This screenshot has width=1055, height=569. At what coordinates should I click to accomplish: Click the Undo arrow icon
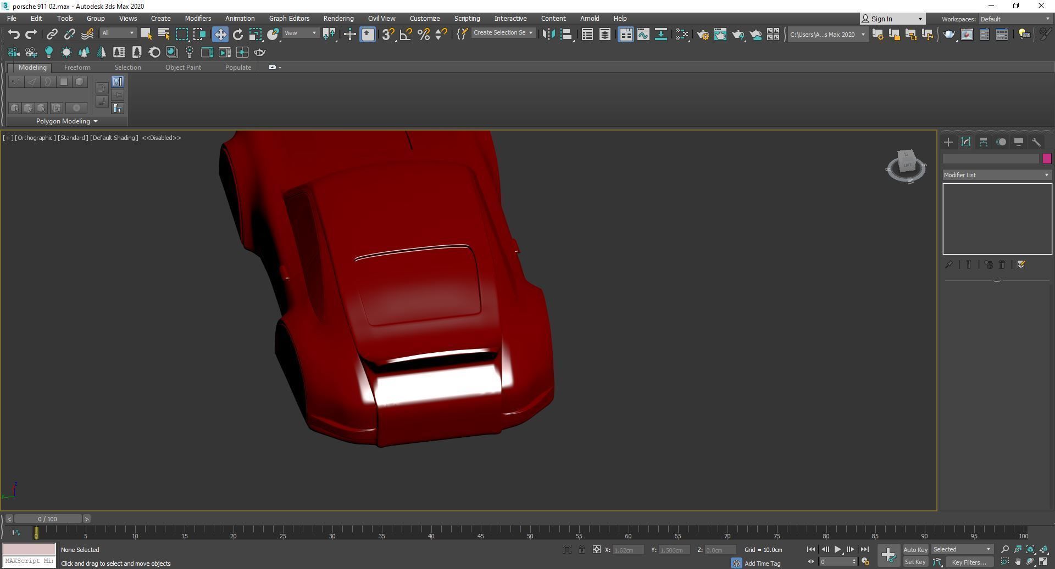[x=14, y=35]
